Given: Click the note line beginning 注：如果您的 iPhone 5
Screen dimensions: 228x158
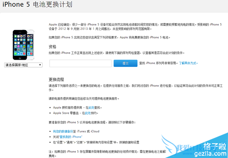Looking at the screenshot, I should point(107,154).
